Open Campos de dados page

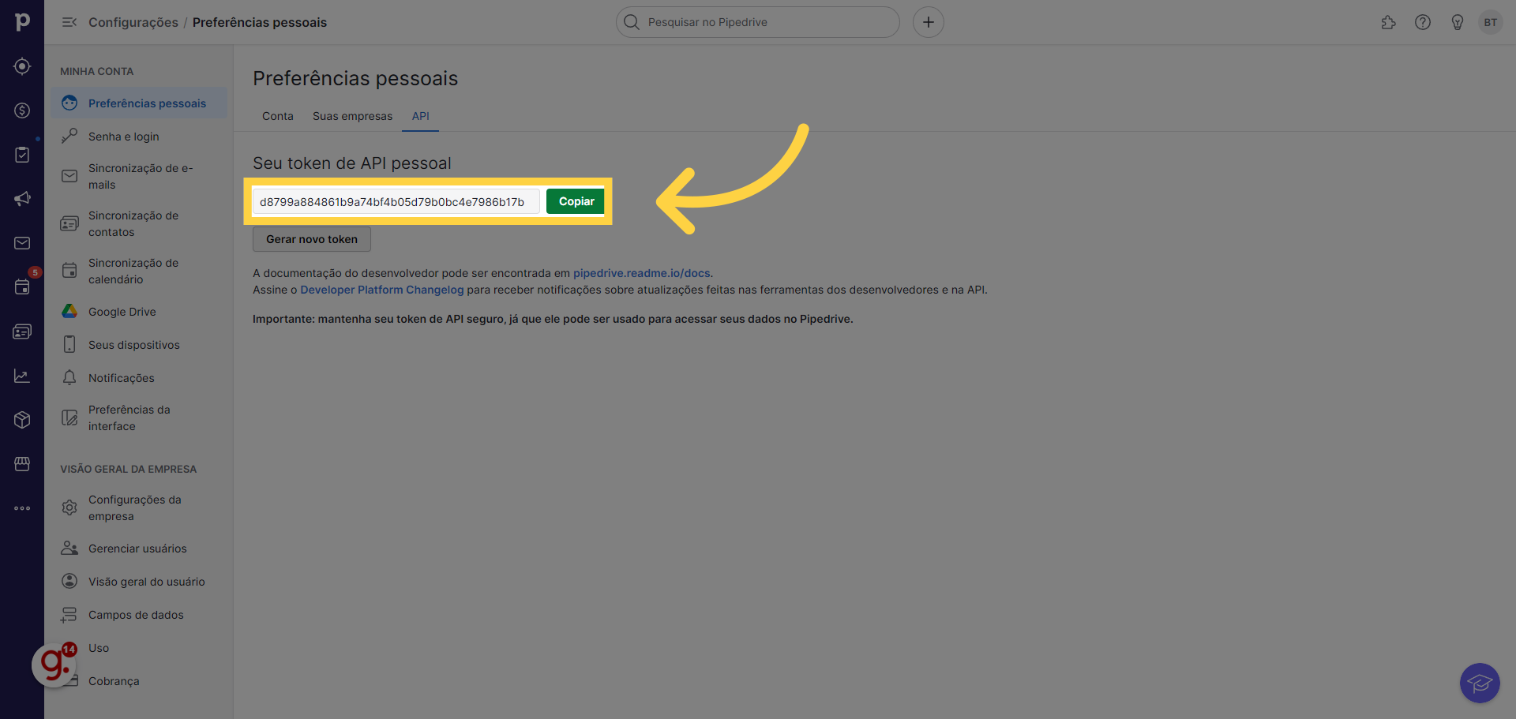[x=139, y=615]
